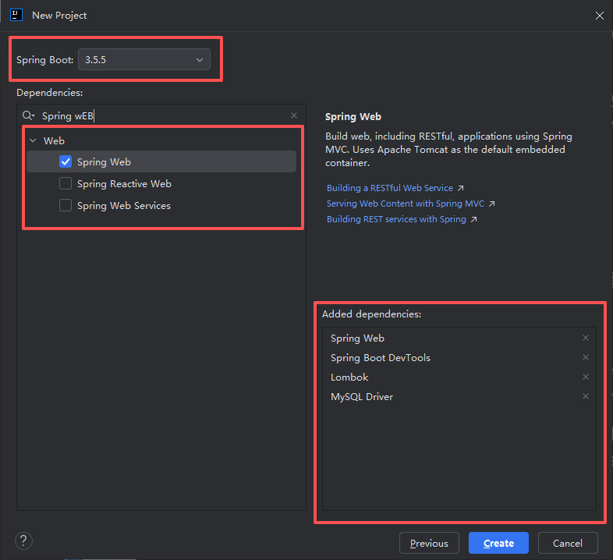
Task: Remove MySQL Driver from added dependencies
Action: [x=586, y=396]
